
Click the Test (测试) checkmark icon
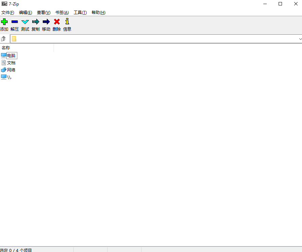(25, 22)
